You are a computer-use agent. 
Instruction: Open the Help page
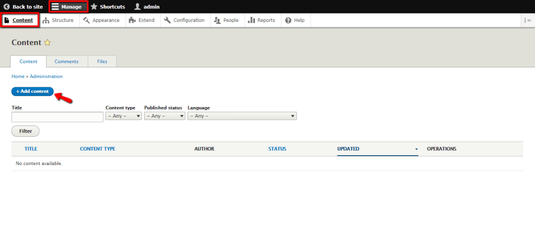tap(295, 20)
